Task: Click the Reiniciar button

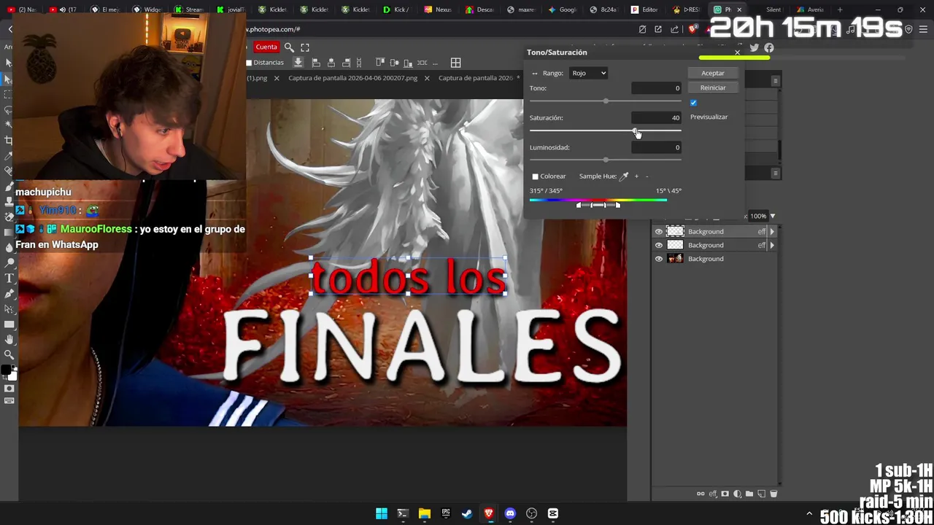Action: point(713,87)
